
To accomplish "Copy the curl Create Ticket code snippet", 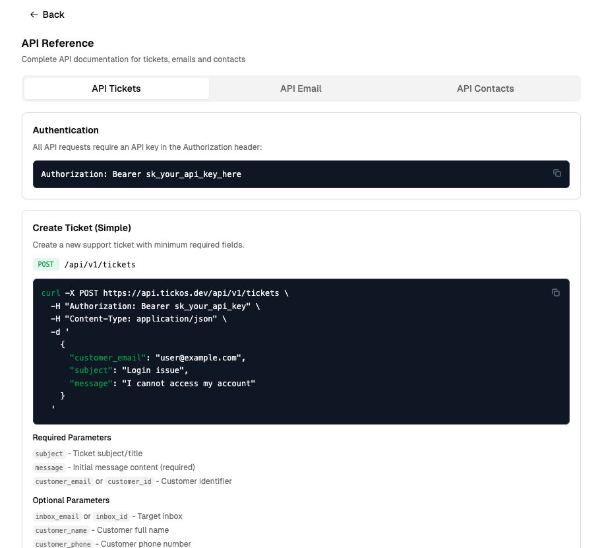I will pyautogui.click(x=556, y=292).
